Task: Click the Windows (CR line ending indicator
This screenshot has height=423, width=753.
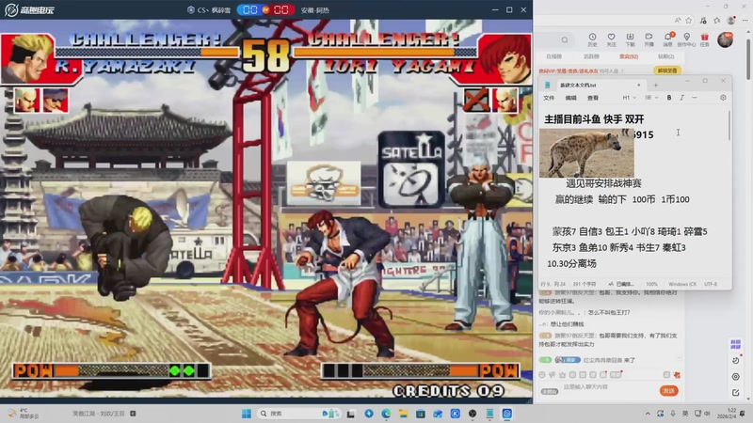Action: (681, 284)
